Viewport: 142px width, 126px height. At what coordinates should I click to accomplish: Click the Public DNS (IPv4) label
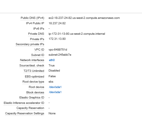point(33,18)
